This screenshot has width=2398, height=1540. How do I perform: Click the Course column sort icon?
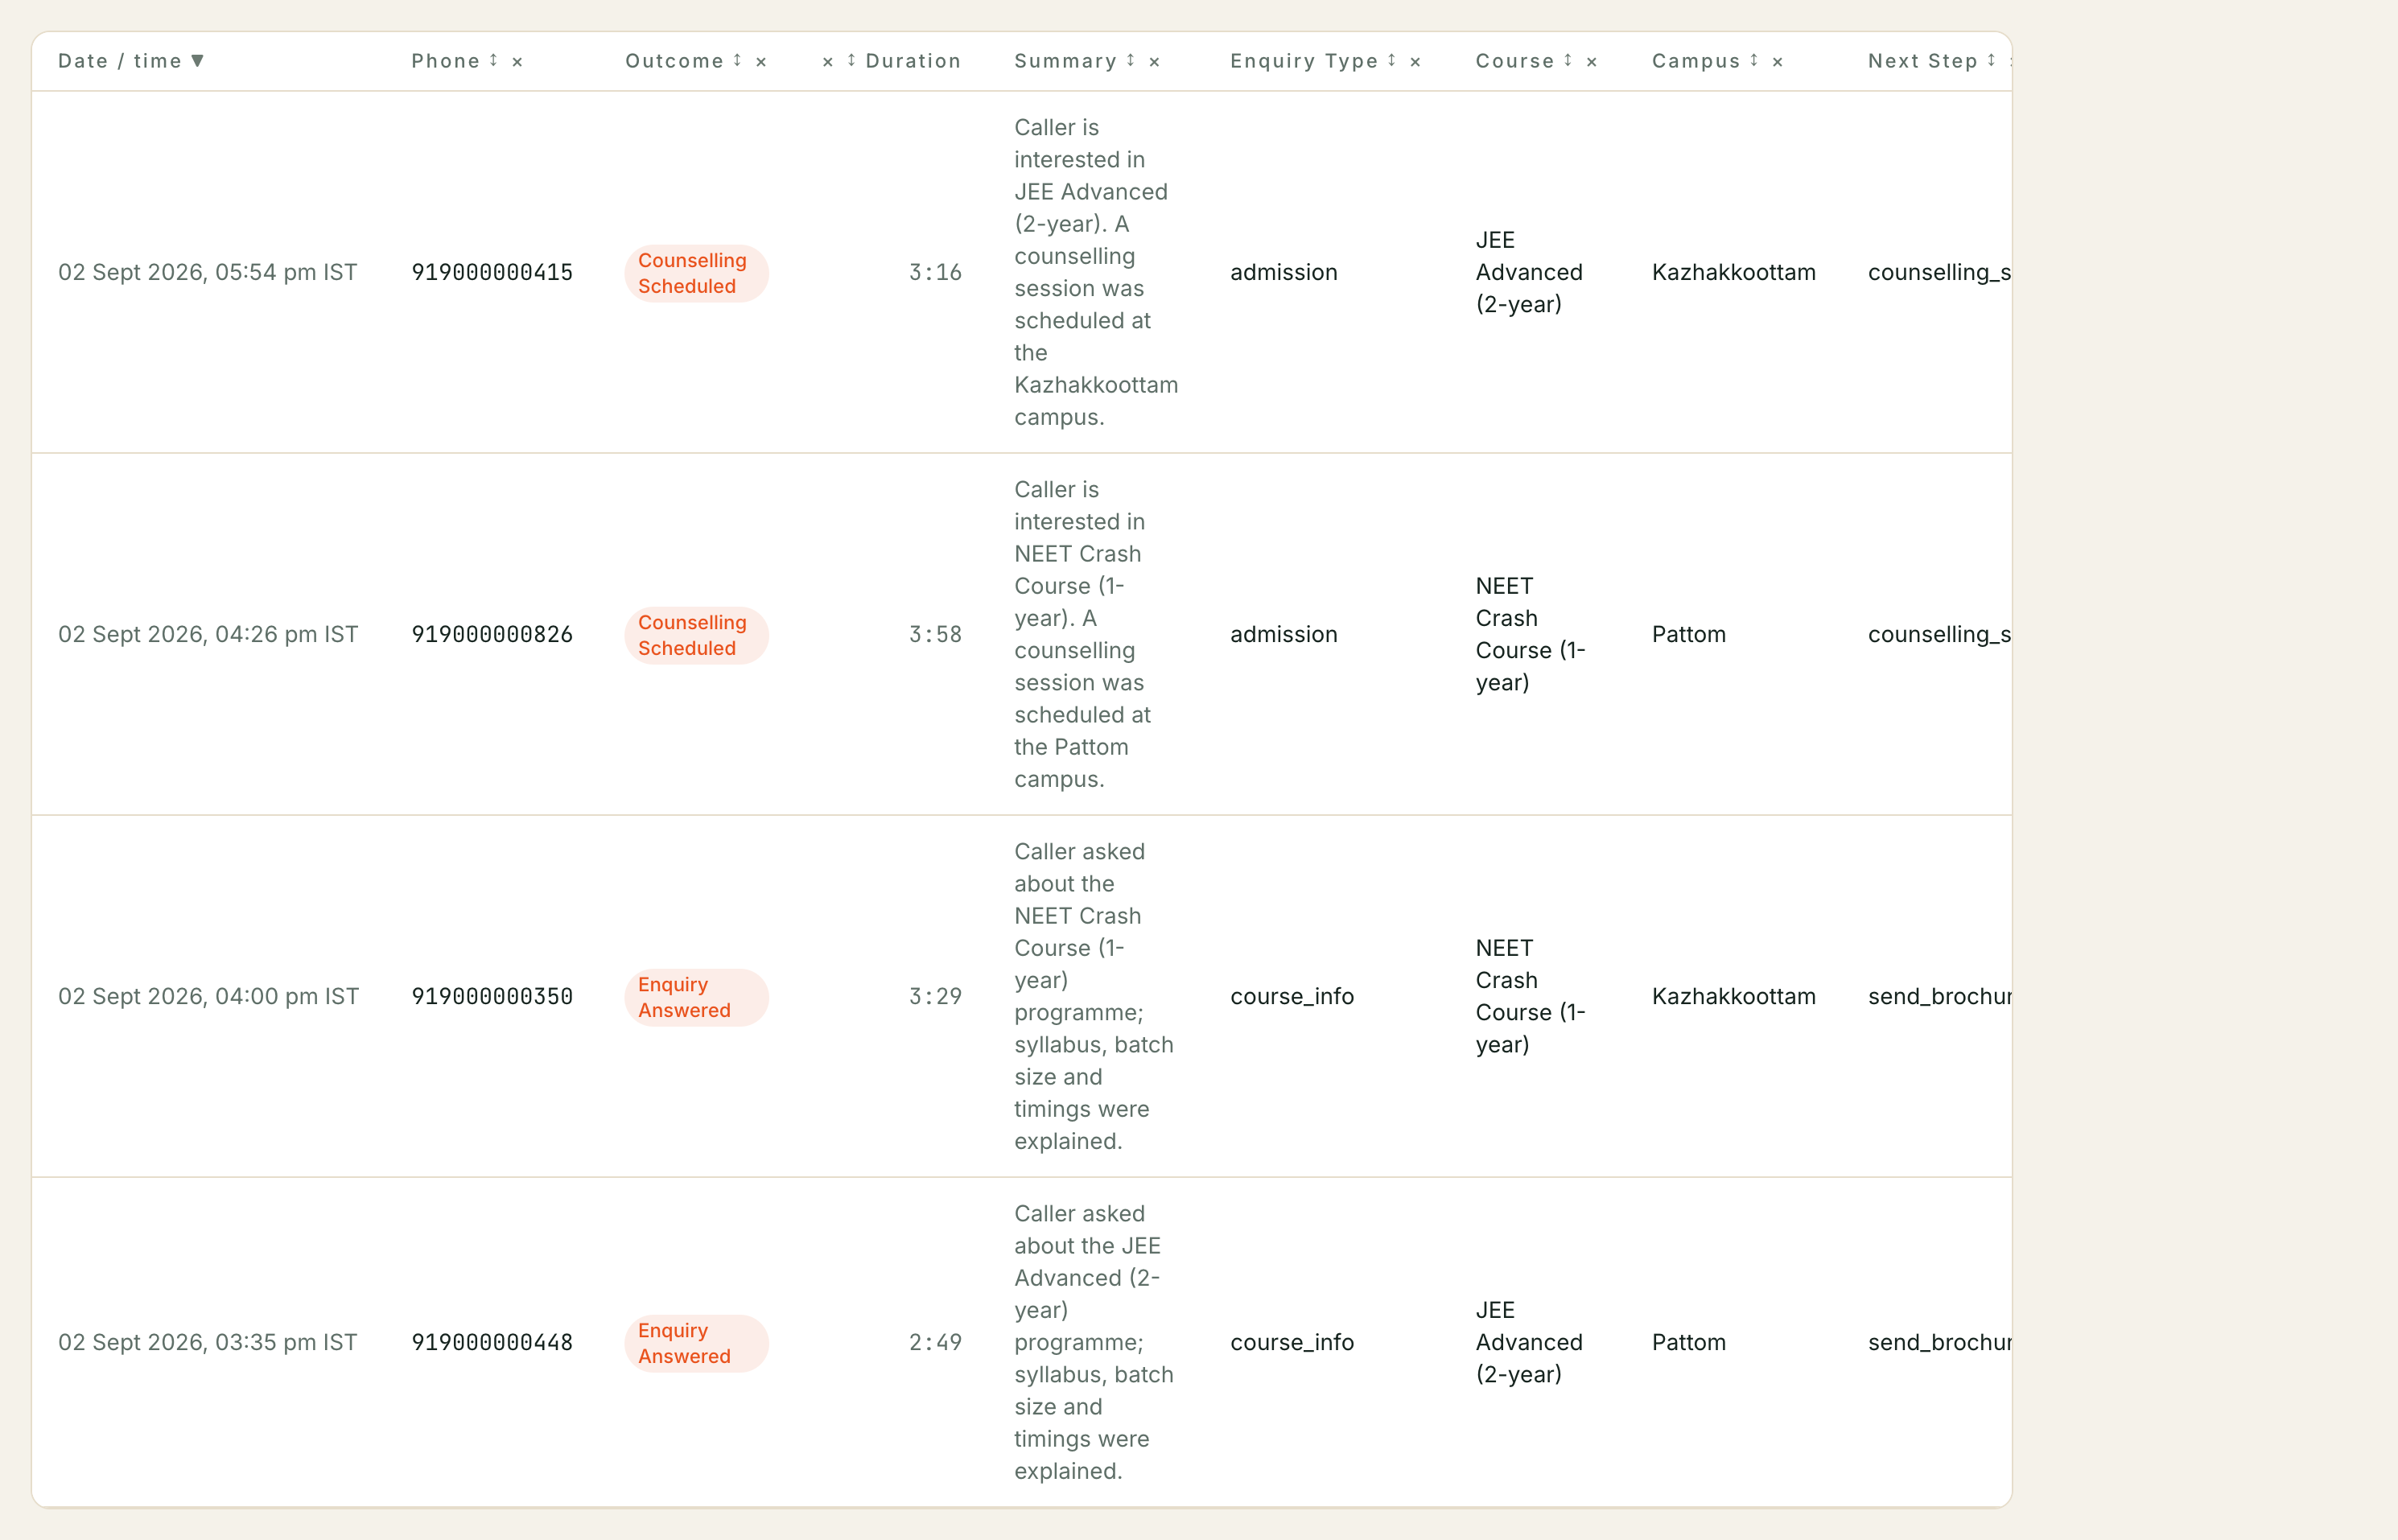tap(1568, 61)
